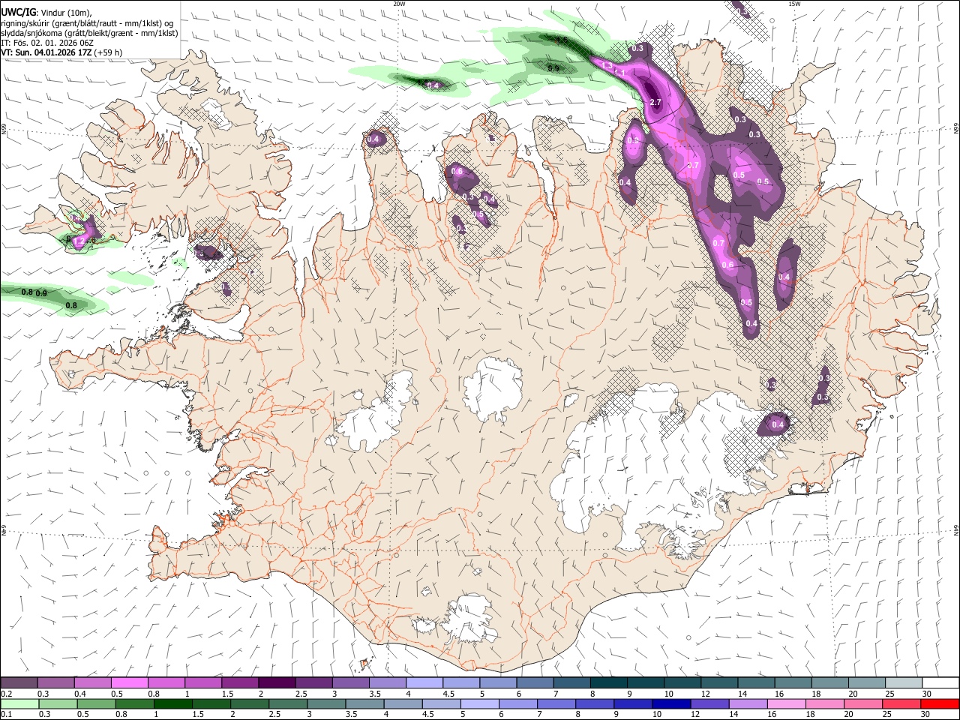The height and width of the screenshot is (720, 960).
Task: Pick the dark teal swatch labeled 8, upper legend
Action: pos(608,683)
